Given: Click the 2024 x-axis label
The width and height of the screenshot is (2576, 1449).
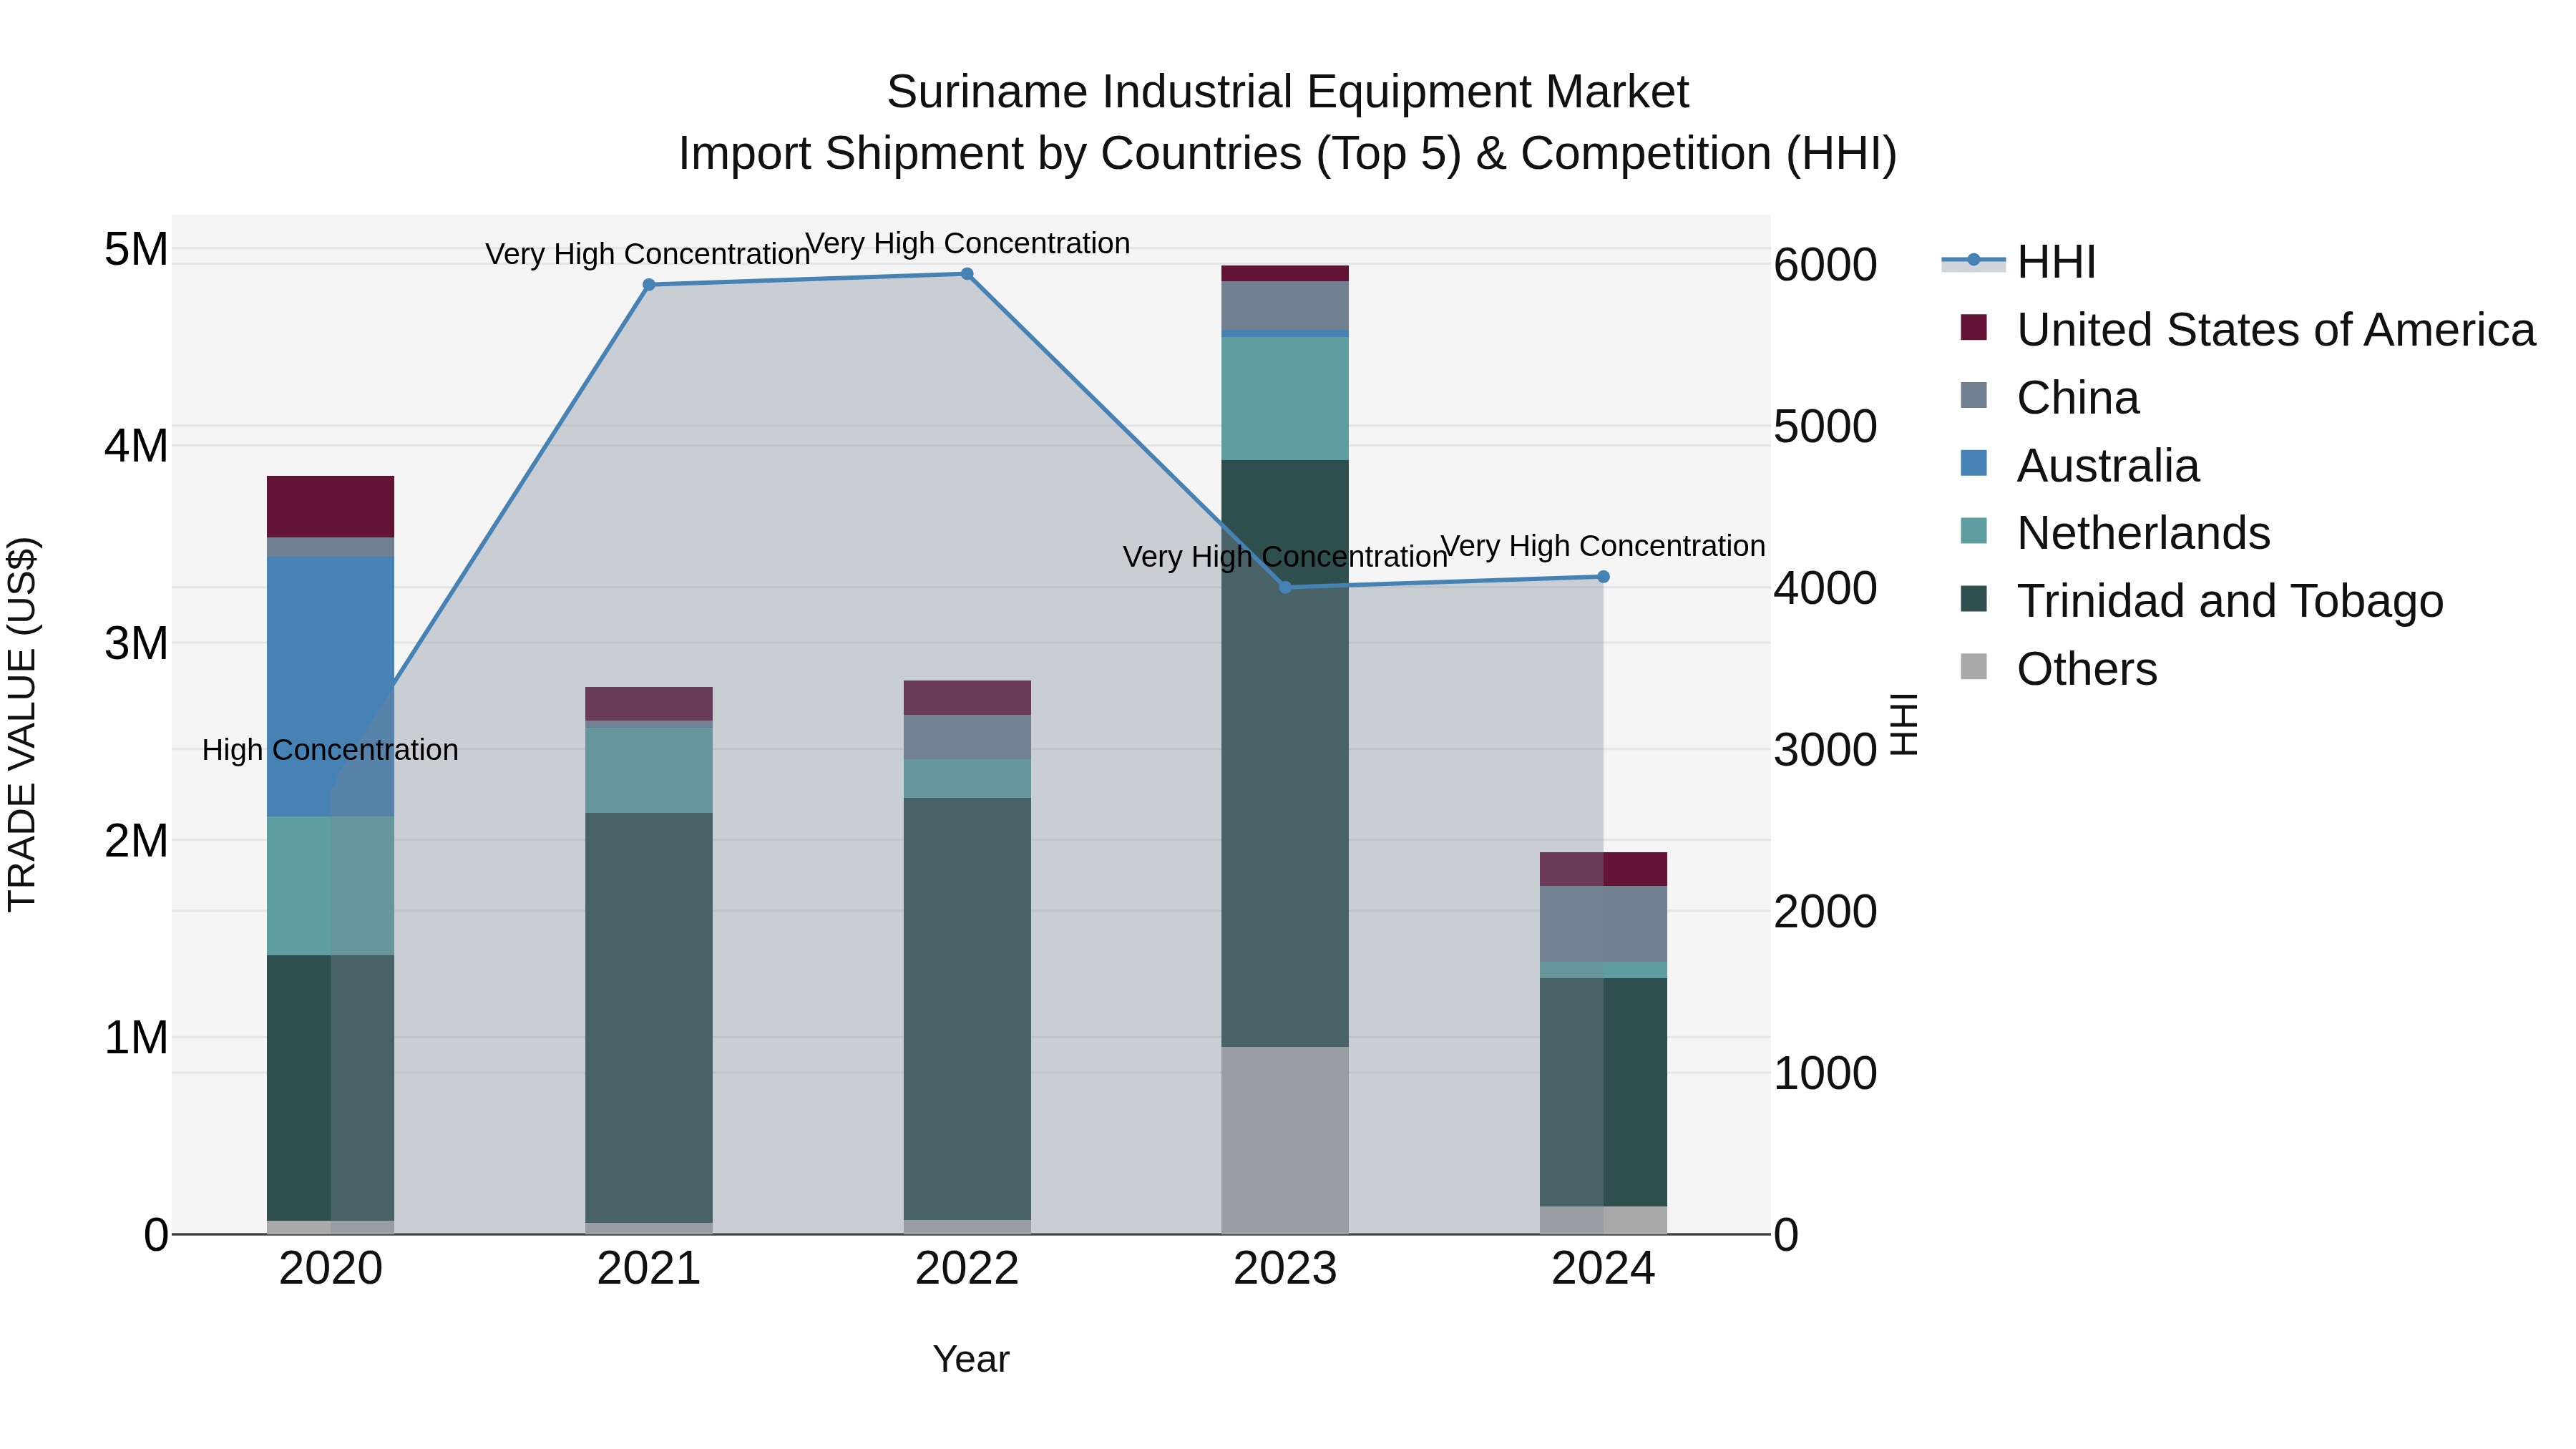Looking at the screenshot, I should tap(1603, 1269).
